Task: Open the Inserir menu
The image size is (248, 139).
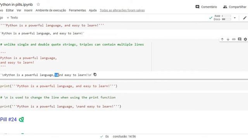Action: (28, 10)
